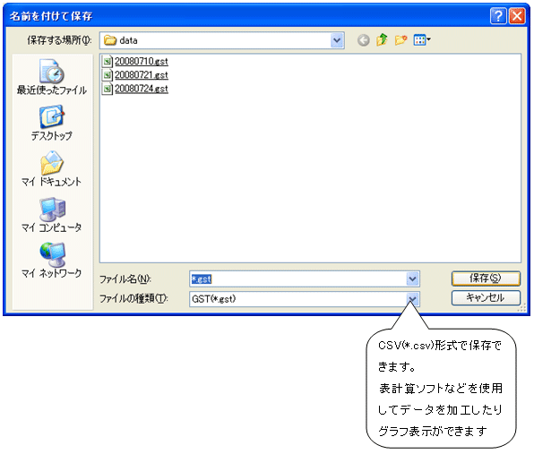Screen dimensions: 534x454
Task: Click the icon of file 20080710.gst
Action: click(x=108, y=62)
